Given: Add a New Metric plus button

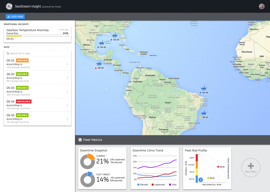Looking at the screenshot, I should point(251,167).
